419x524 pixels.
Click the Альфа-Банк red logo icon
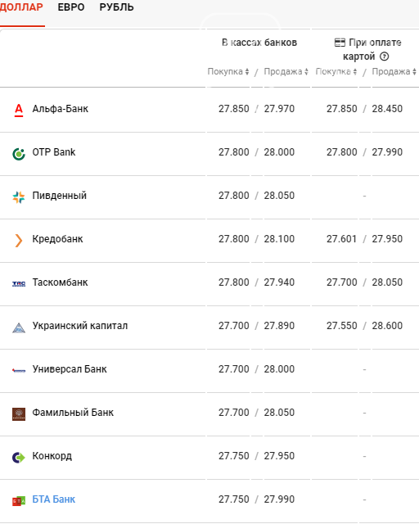click(x=19, y=110)
